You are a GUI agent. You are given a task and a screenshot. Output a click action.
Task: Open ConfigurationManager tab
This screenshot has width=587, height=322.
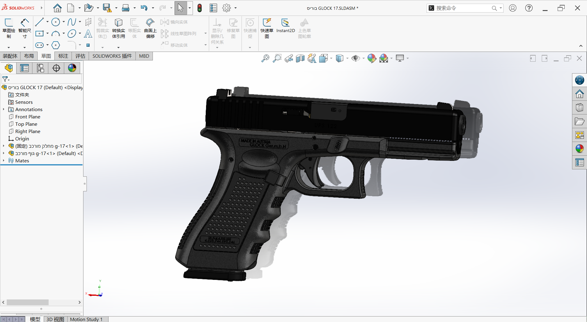click(x=40, y=68)
